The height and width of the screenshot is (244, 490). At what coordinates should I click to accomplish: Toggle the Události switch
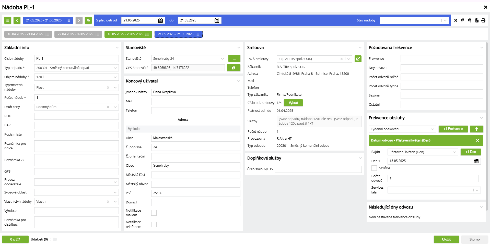click(54, 239)
